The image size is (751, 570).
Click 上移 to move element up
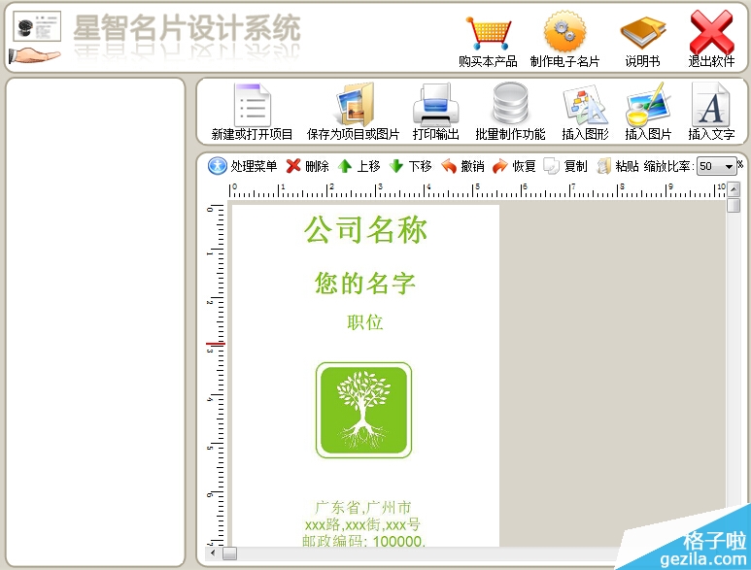358,166
